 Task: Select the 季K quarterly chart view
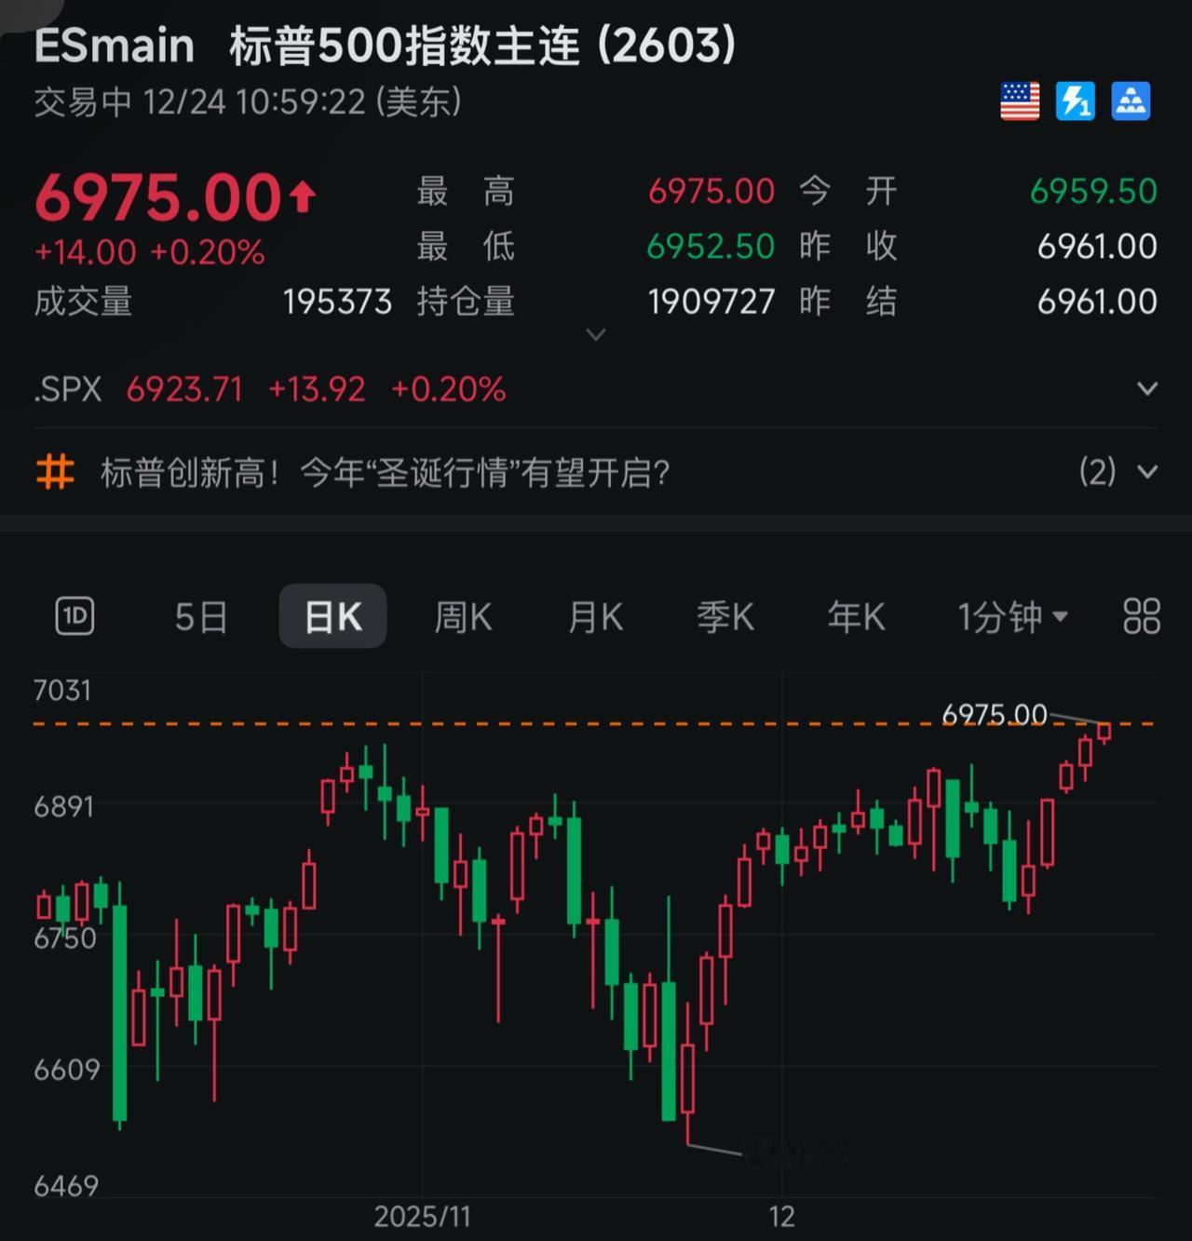click(x=725, y=616)
